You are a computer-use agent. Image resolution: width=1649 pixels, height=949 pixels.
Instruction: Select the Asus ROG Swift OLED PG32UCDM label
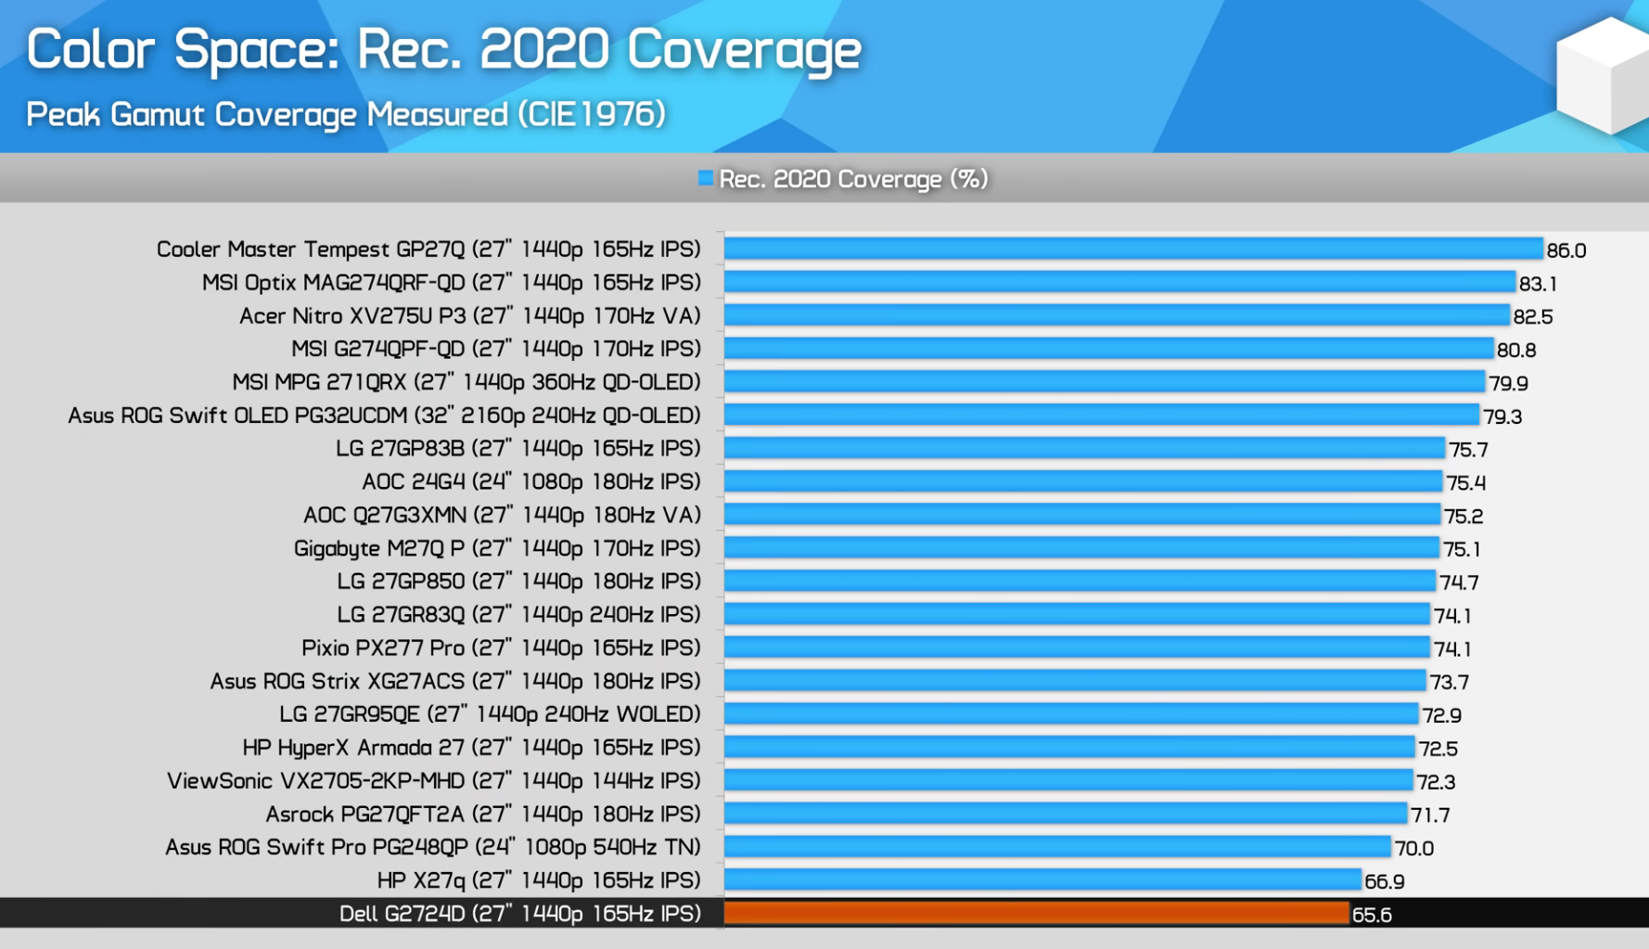[x=384, y=416]
